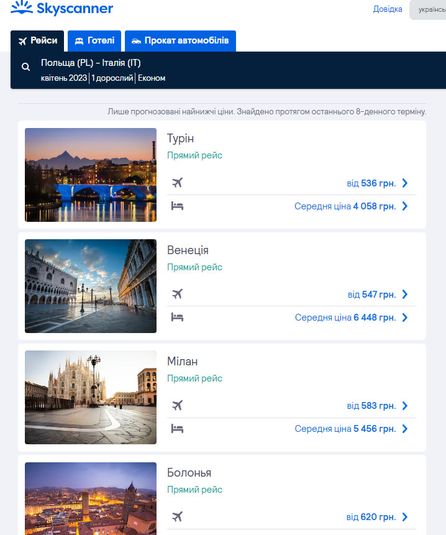Expand chevron next to 620 грн.
This screenshot has width=446, height=535.
[405, 517]
